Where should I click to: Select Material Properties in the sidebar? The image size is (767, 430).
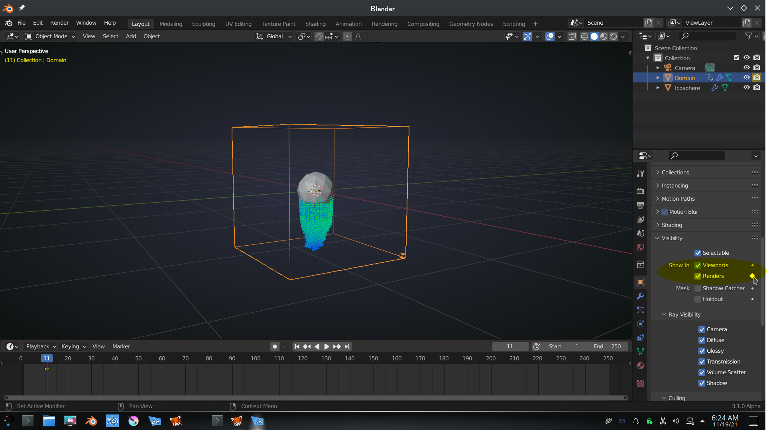point(640,365)
